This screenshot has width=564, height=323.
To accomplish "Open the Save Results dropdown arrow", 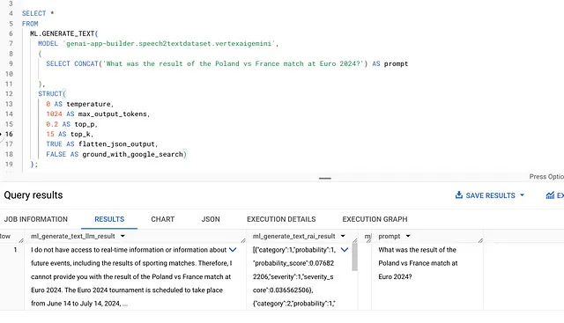I will 522,195.
